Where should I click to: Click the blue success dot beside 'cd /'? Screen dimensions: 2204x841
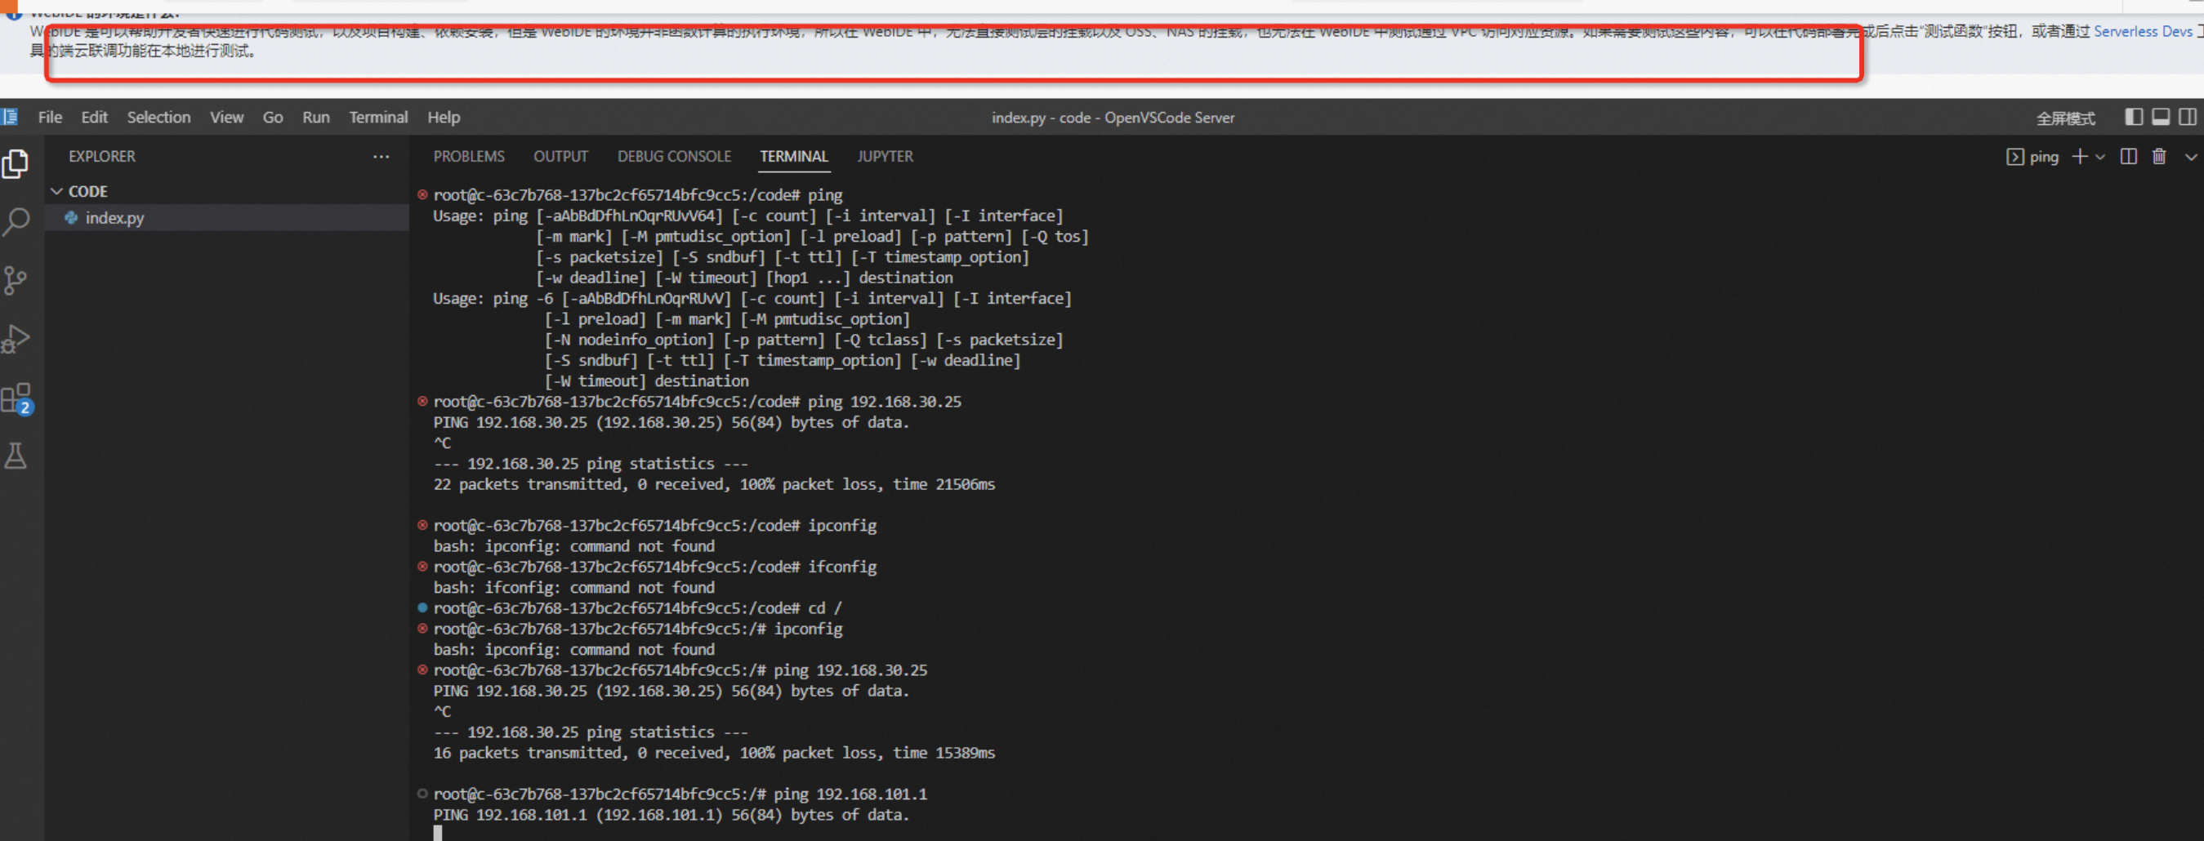[x=422, y=608]
